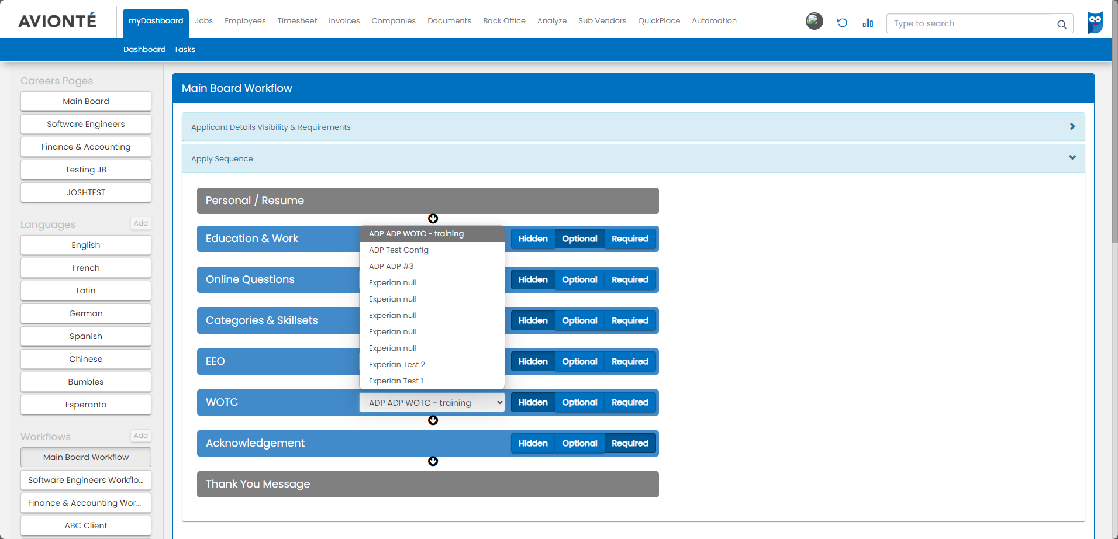Expand Applicant Details Visibility & Requirements

(x=633, y=127)
